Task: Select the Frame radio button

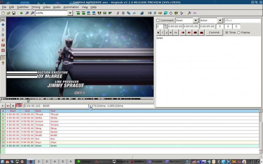Action: pyautogui.click(x=239, y=33)
